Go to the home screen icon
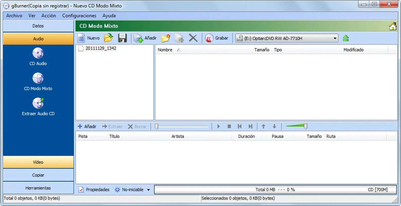401x206 pixels. [x=393, y=26]
